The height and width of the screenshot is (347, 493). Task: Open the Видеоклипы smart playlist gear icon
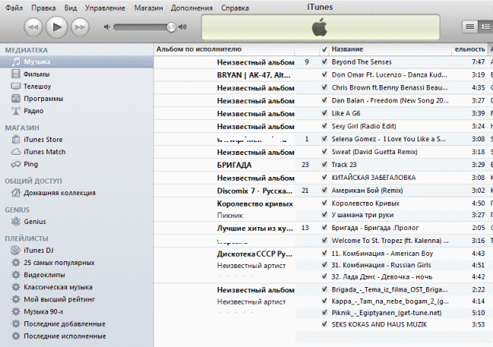(x=16, y=275)
